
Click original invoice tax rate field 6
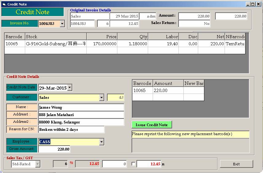[103, 23]
